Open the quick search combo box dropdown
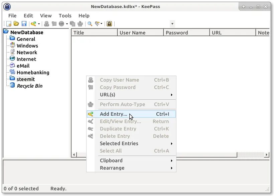Image resolution: width=274 pixels, height=196 pixels. [172, 24]
